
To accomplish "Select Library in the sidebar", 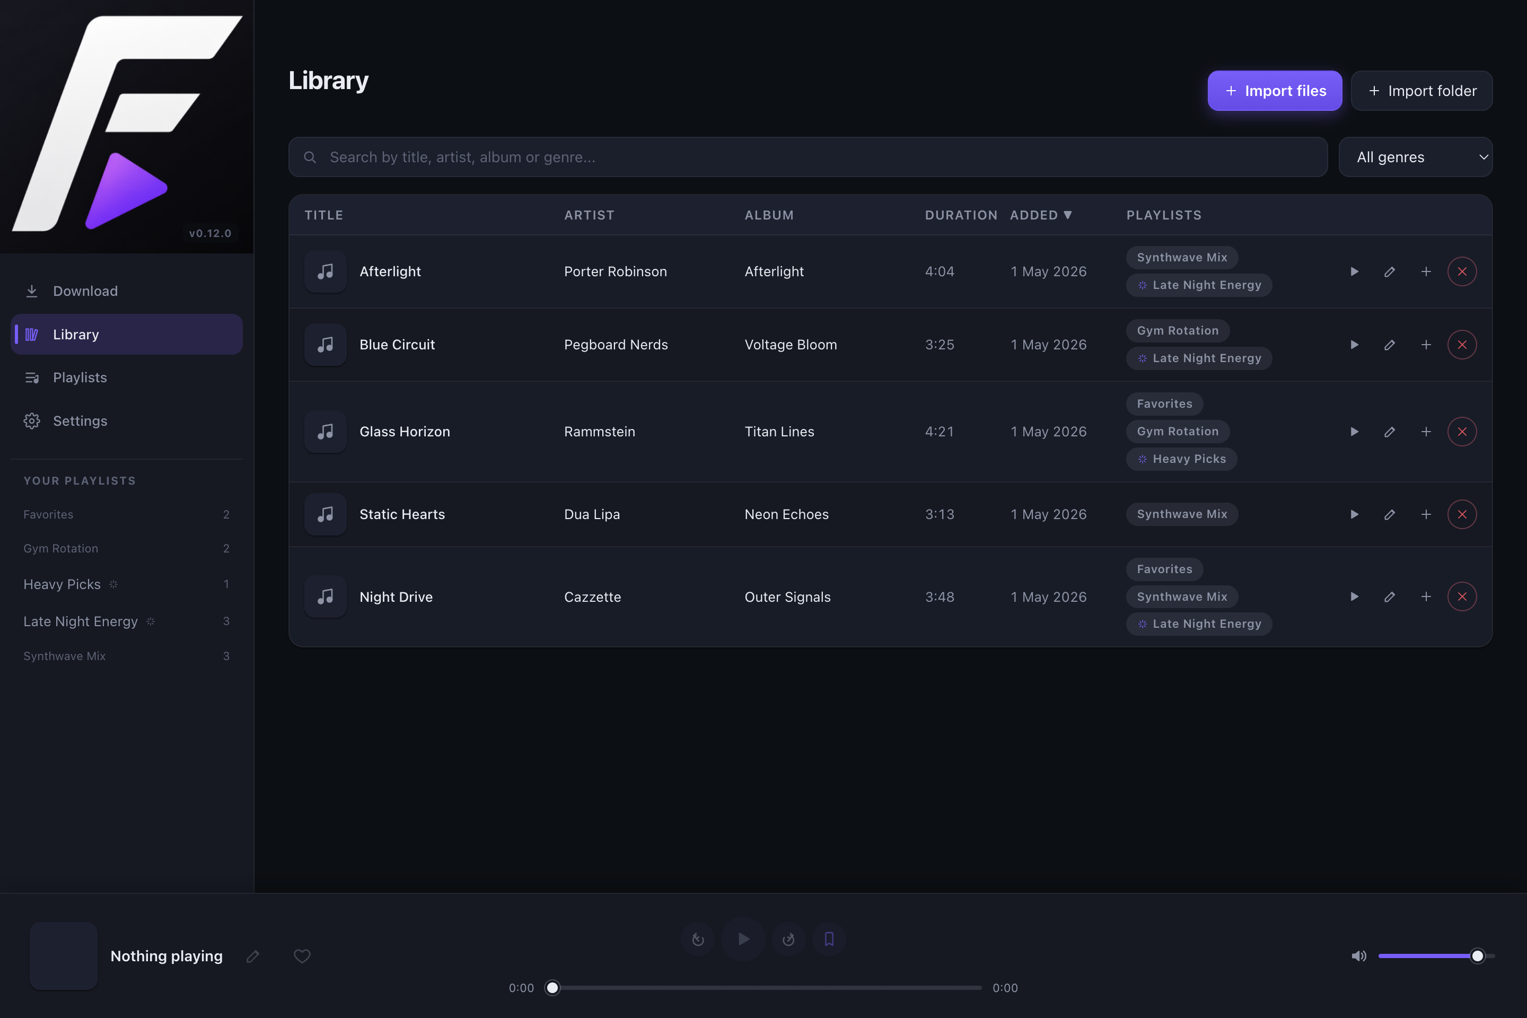I will (127, 335).
